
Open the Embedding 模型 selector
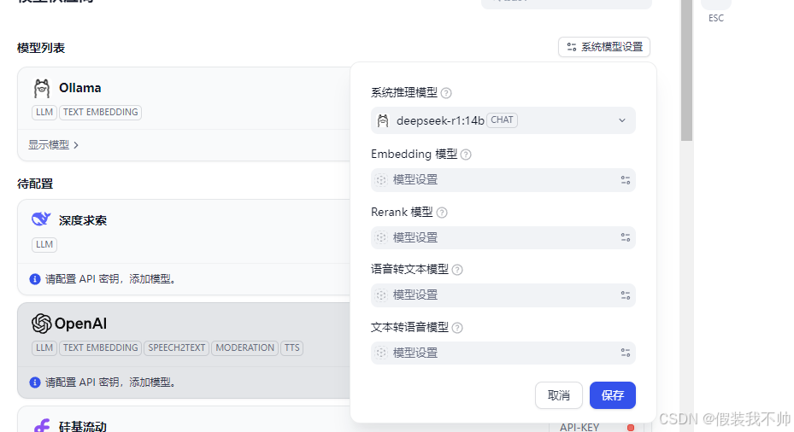click(x=503, y=180)
